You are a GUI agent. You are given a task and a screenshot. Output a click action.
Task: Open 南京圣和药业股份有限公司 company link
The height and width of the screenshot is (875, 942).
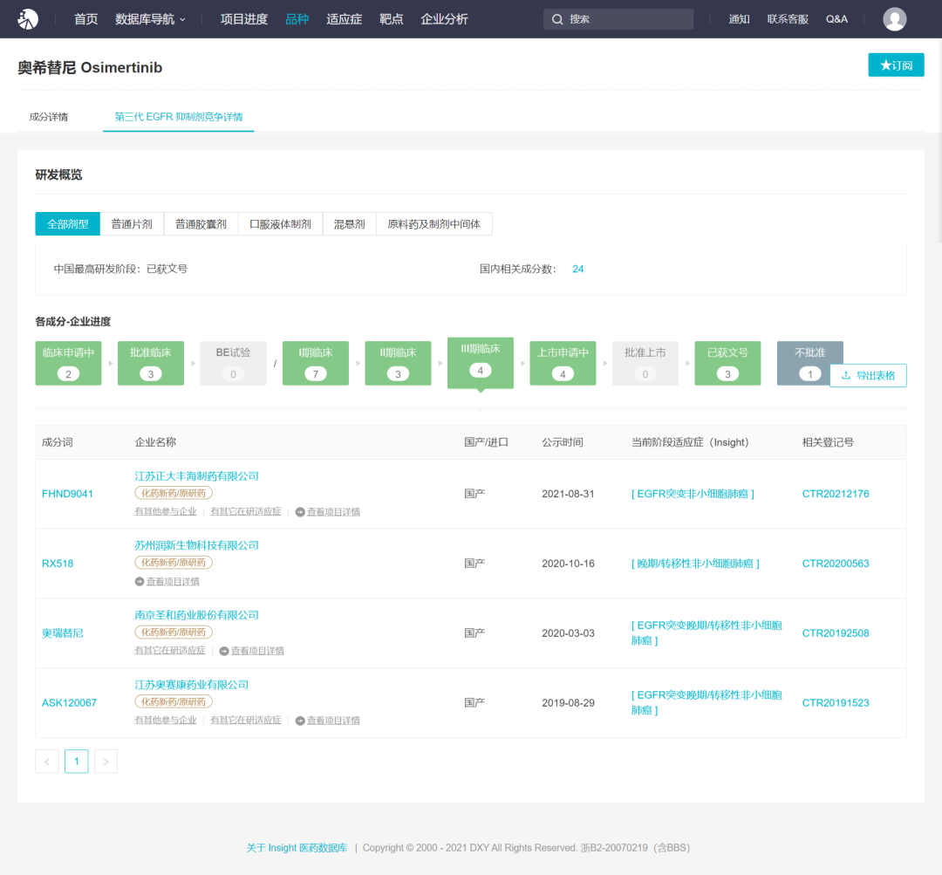click(x=196, y=615)
